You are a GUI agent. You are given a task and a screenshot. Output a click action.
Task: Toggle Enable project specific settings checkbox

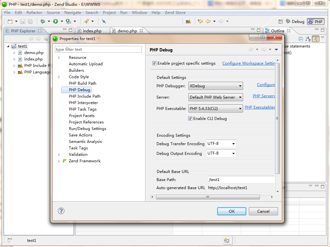[x=154, y=63]
